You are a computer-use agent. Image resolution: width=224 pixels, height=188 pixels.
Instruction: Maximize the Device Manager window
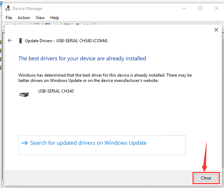click(x=200, y=8)
